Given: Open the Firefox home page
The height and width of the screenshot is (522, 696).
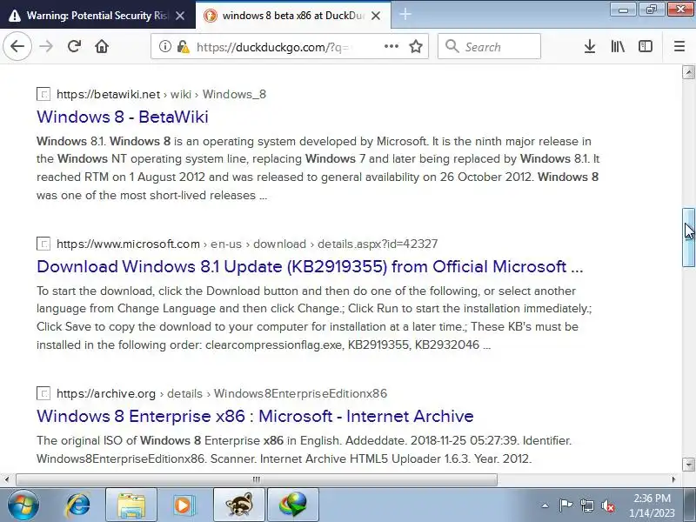Looking at the screenshot, I should tap(102, 46).
